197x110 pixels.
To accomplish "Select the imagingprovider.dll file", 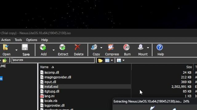I will tap(58, 77).
